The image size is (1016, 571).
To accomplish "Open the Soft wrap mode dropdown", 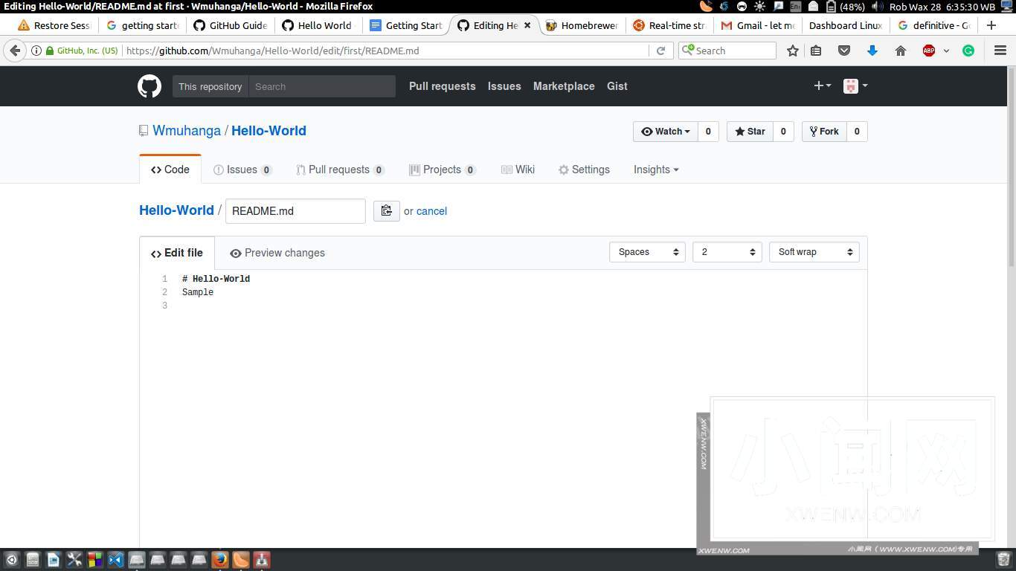I will (814, 252).
